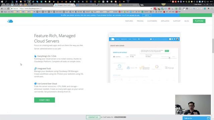Image resolution: width=214 pixels, height=120 pixels.
Task: Open the PRICING page link
Action: pos(140,21)
